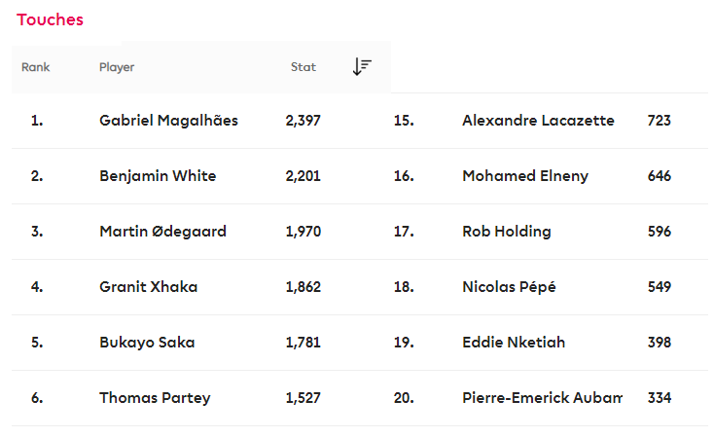
Task: Click Alexandre Lacazette name
Action: pyautogui.click(x=538, y=121)
